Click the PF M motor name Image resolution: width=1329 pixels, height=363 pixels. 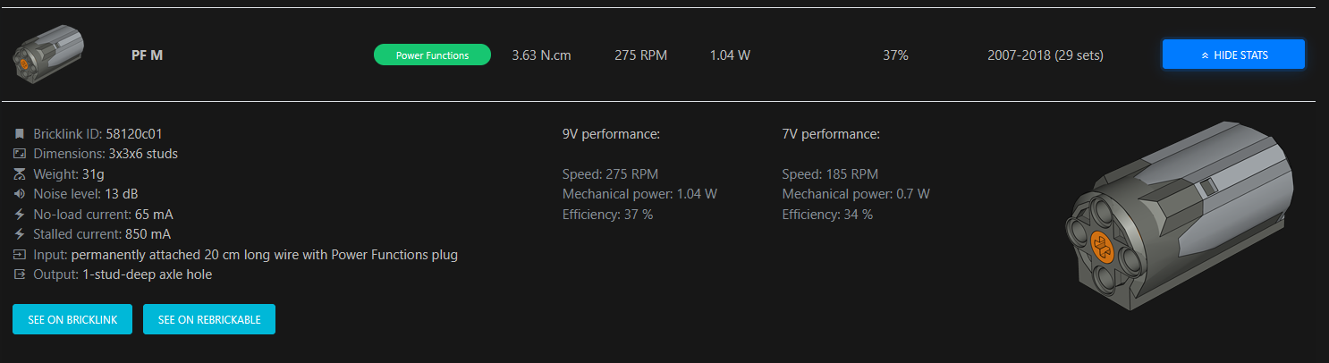[147, 55]
